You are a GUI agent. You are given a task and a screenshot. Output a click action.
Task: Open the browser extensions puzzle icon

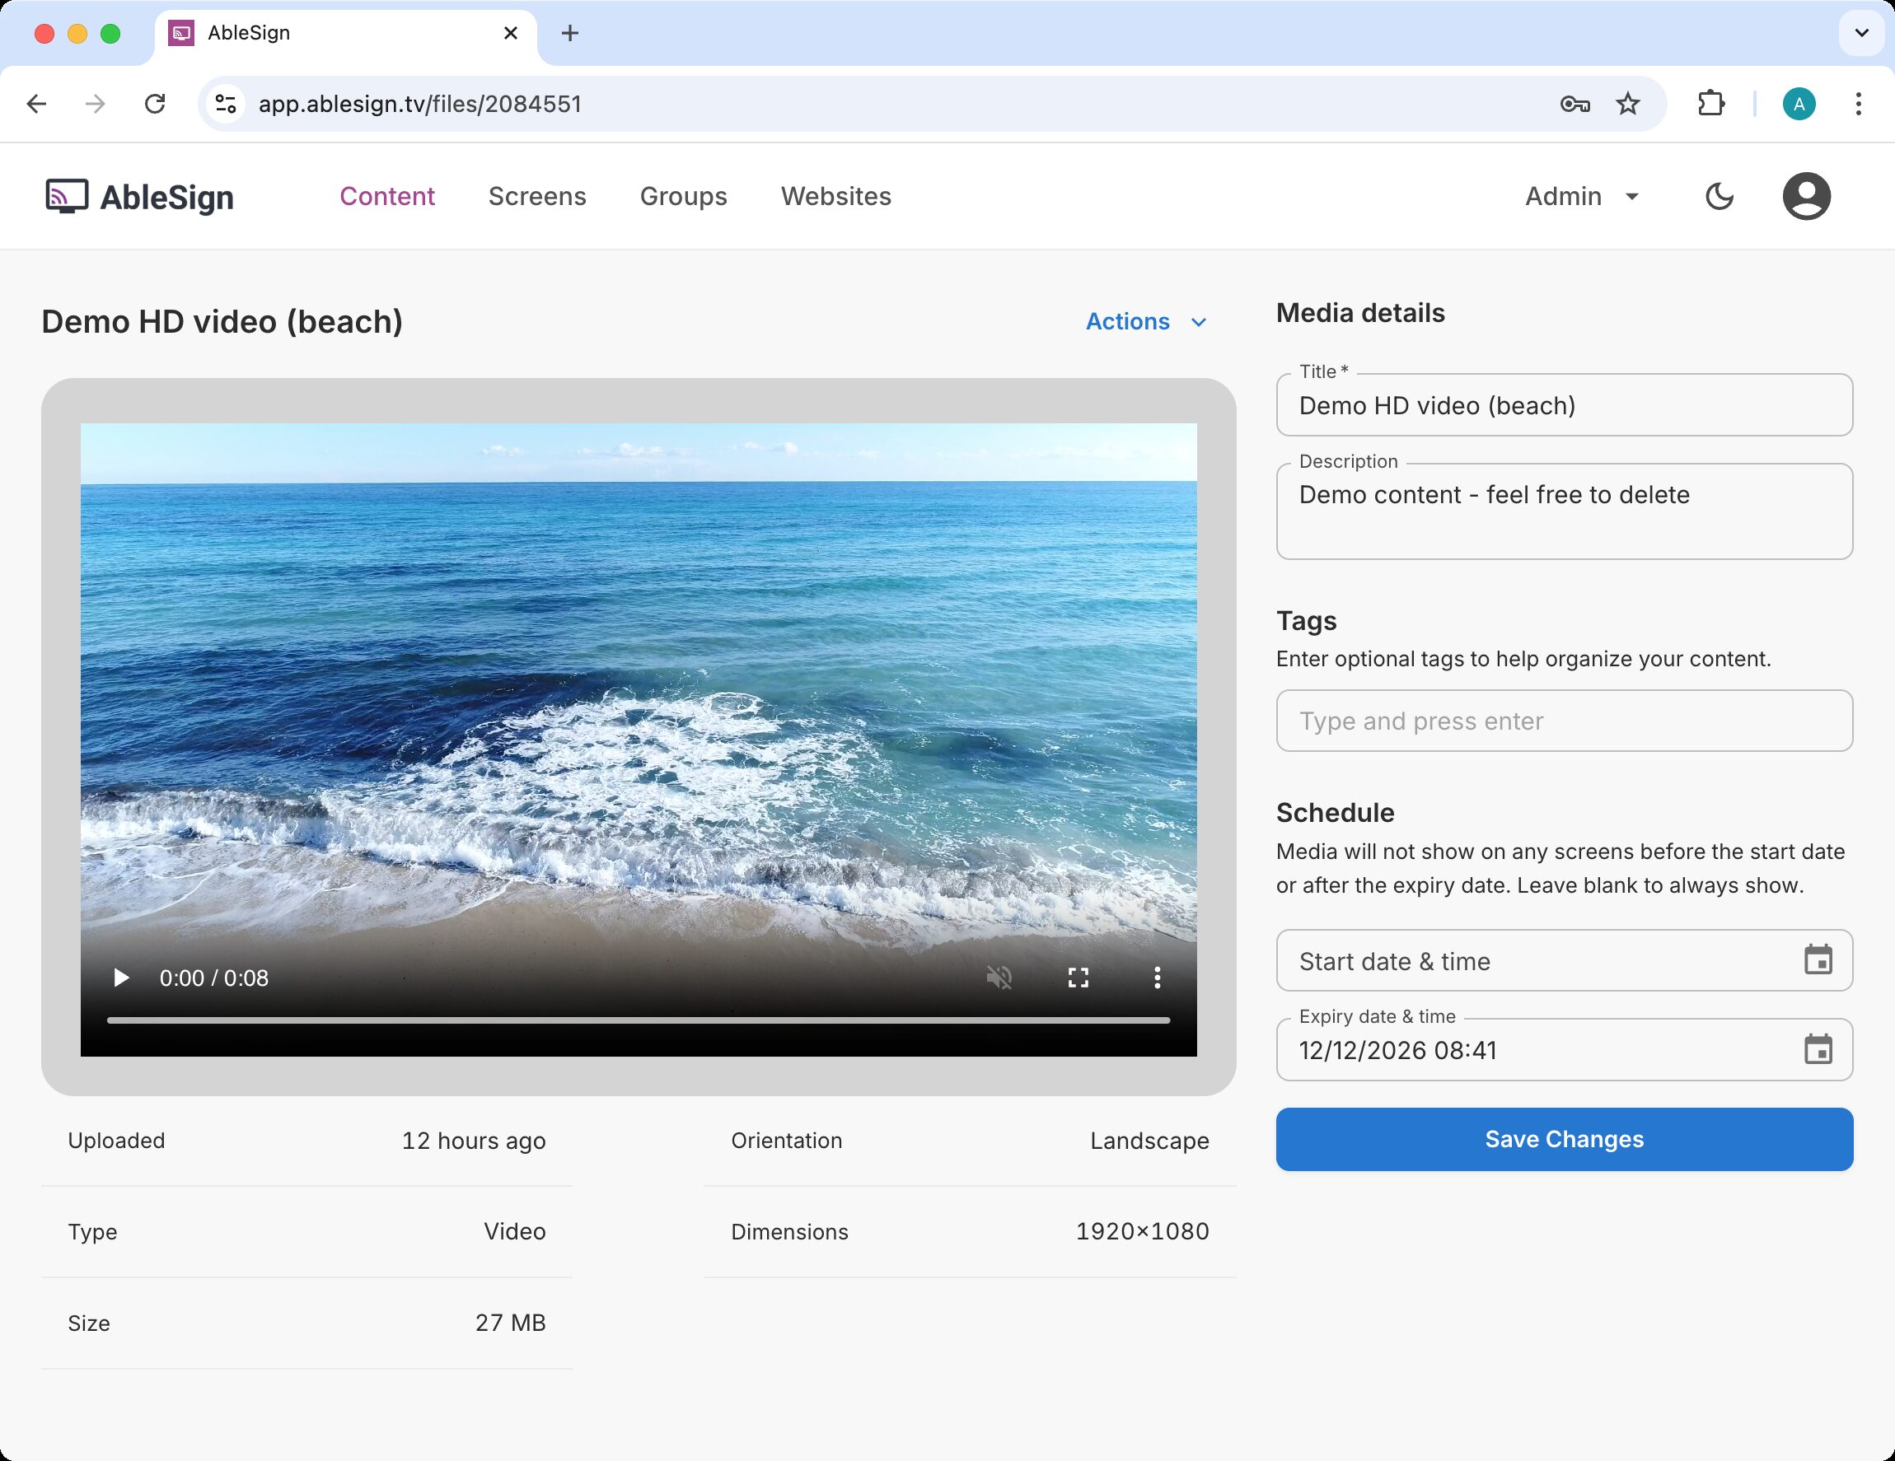1710,104
